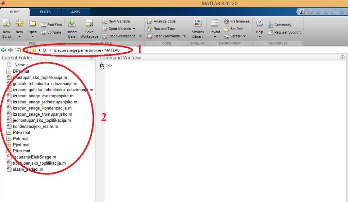Go forward with the gray forward arrow

pyautogui.click(x=11, y=50)
